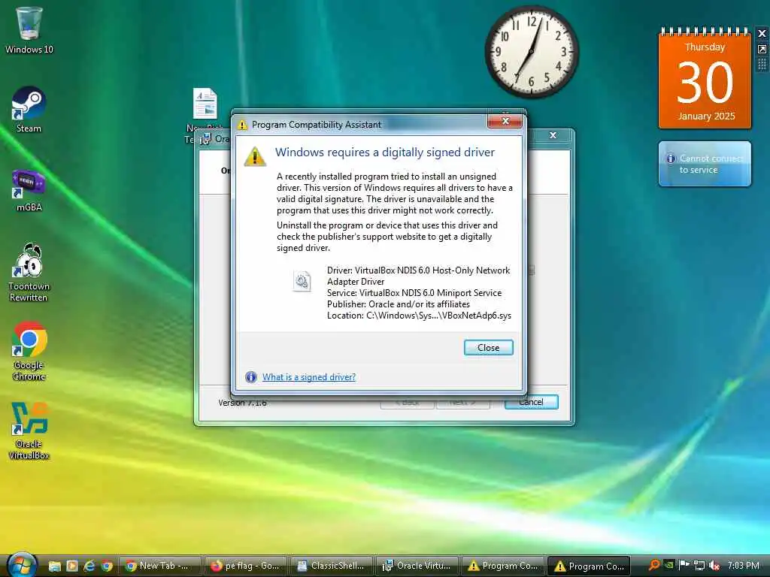Switch to the Oracle VirtualBox taskbar button
Image resolution: width=770 pixels, height=577 pixels.
tap(417, 566)
